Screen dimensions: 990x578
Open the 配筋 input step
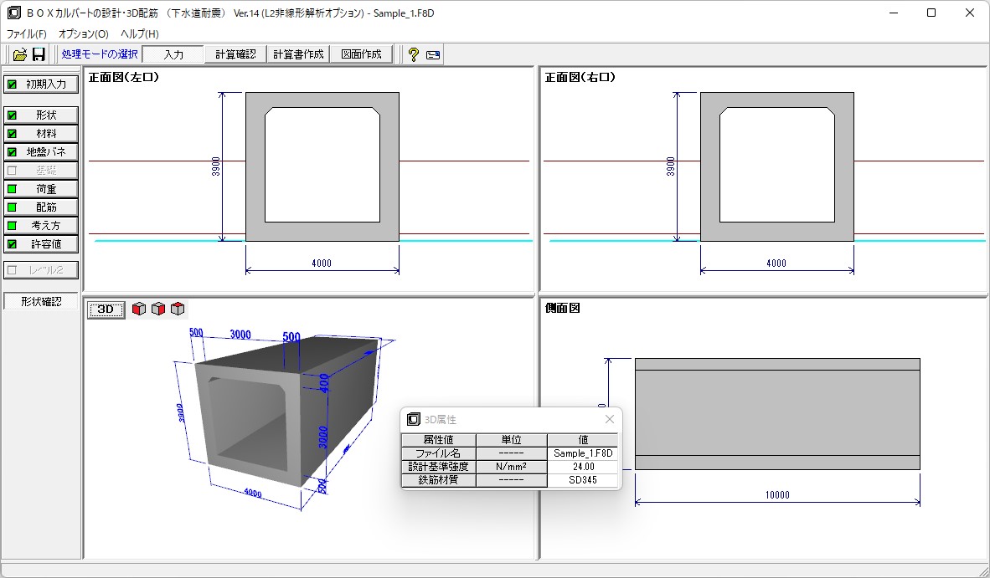coord(41,207)
